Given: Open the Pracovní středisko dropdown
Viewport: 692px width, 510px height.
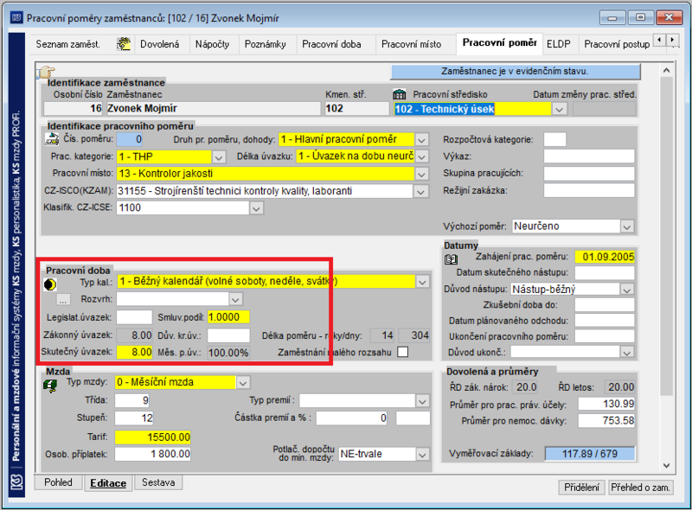Looking at the screenshot, I should point(559,109).
